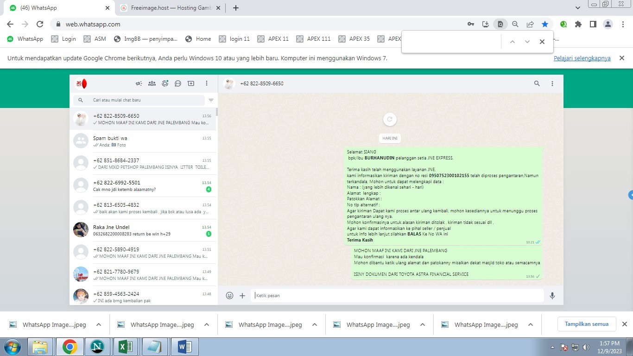
Task: Open green WhatsApp extension icon
Action: (563, 24)
